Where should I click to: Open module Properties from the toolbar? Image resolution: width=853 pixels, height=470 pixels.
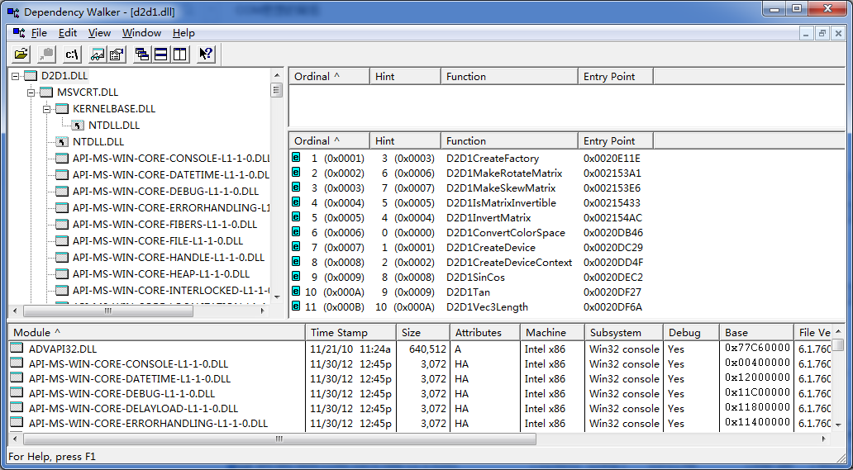pos(117,54)
